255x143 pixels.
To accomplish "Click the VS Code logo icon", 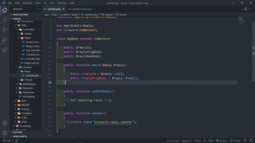I will [x=4, y=3].
